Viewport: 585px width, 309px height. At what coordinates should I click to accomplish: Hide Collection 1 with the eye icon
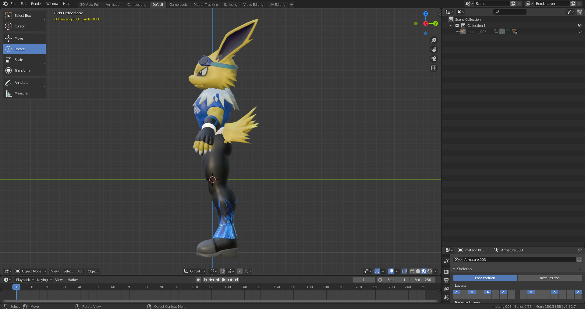click(x=580, y=25)
